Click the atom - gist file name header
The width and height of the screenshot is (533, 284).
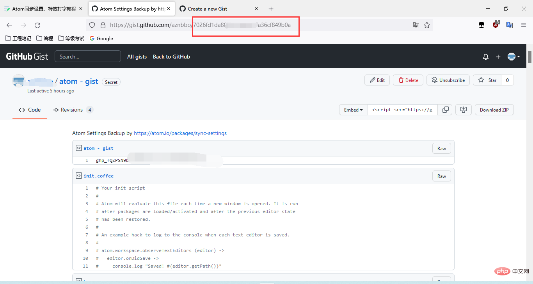(98, 148)
